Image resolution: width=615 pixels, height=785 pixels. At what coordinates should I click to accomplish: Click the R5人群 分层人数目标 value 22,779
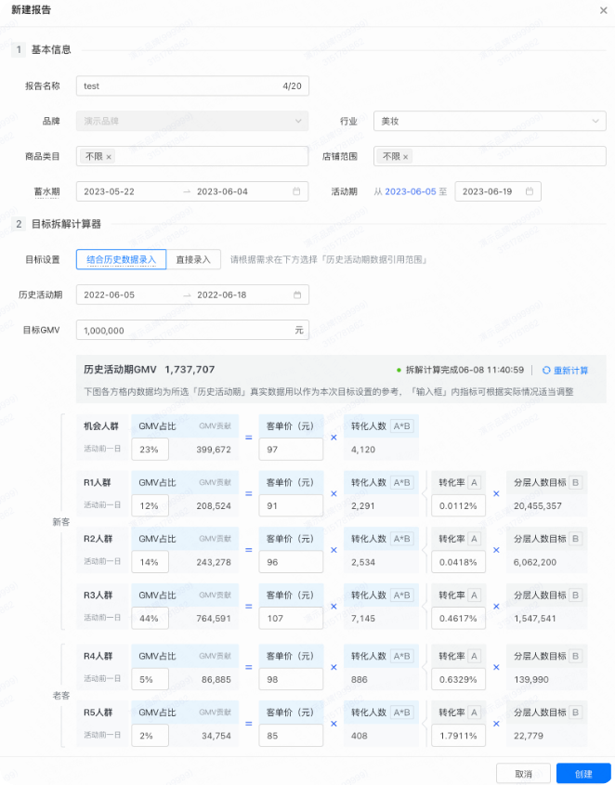point(529,736)
